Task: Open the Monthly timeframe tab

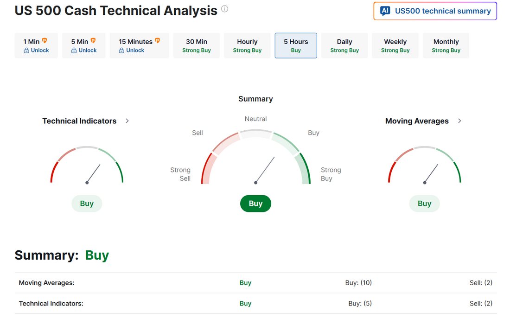Action: pyautogui.click(x=446, y=45)
